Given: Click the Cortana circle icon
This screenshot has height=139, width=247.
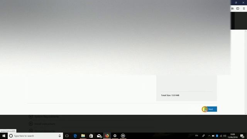Looking at the screenshot, I should [x=11, y=136].
